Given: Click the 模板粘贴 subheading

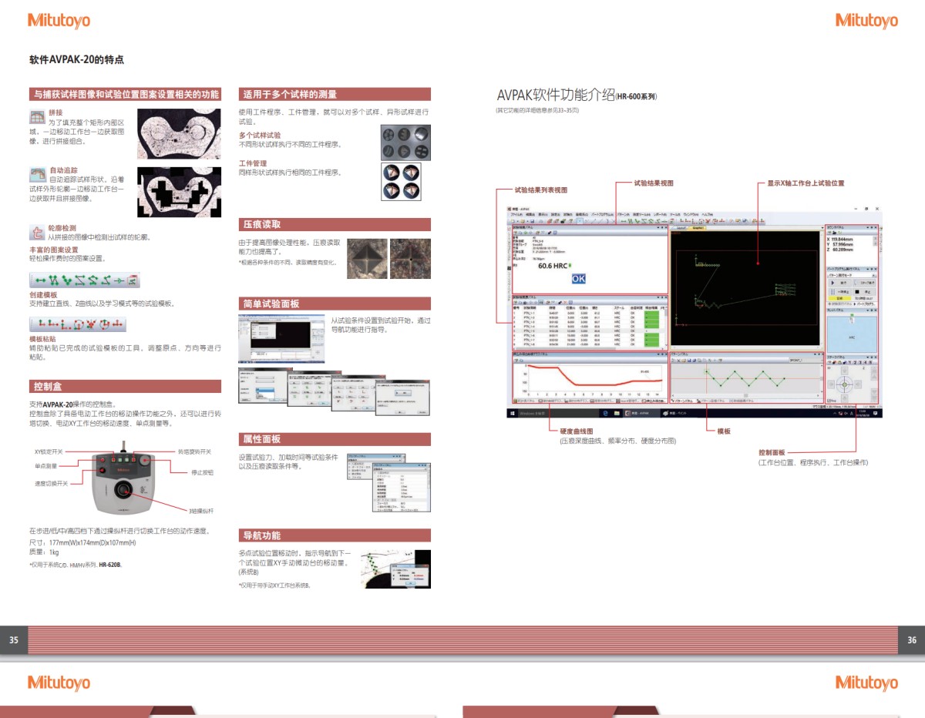Looking at the screenshot, I should pos(43,339).
